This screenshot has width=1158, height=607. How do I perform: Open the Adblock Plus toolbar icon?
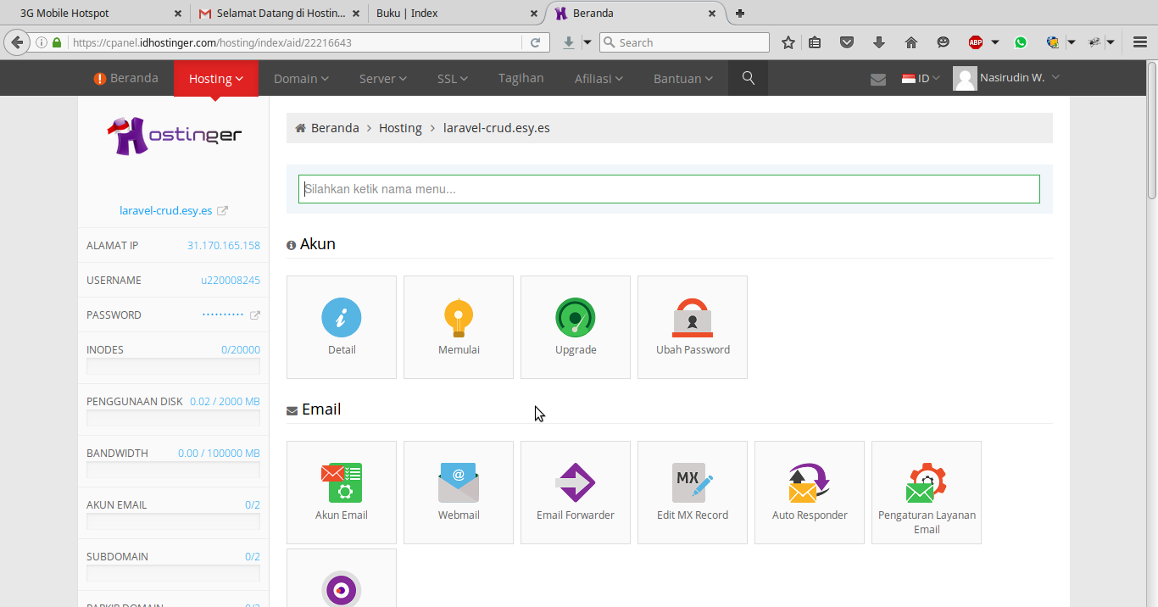click(976, 42)
